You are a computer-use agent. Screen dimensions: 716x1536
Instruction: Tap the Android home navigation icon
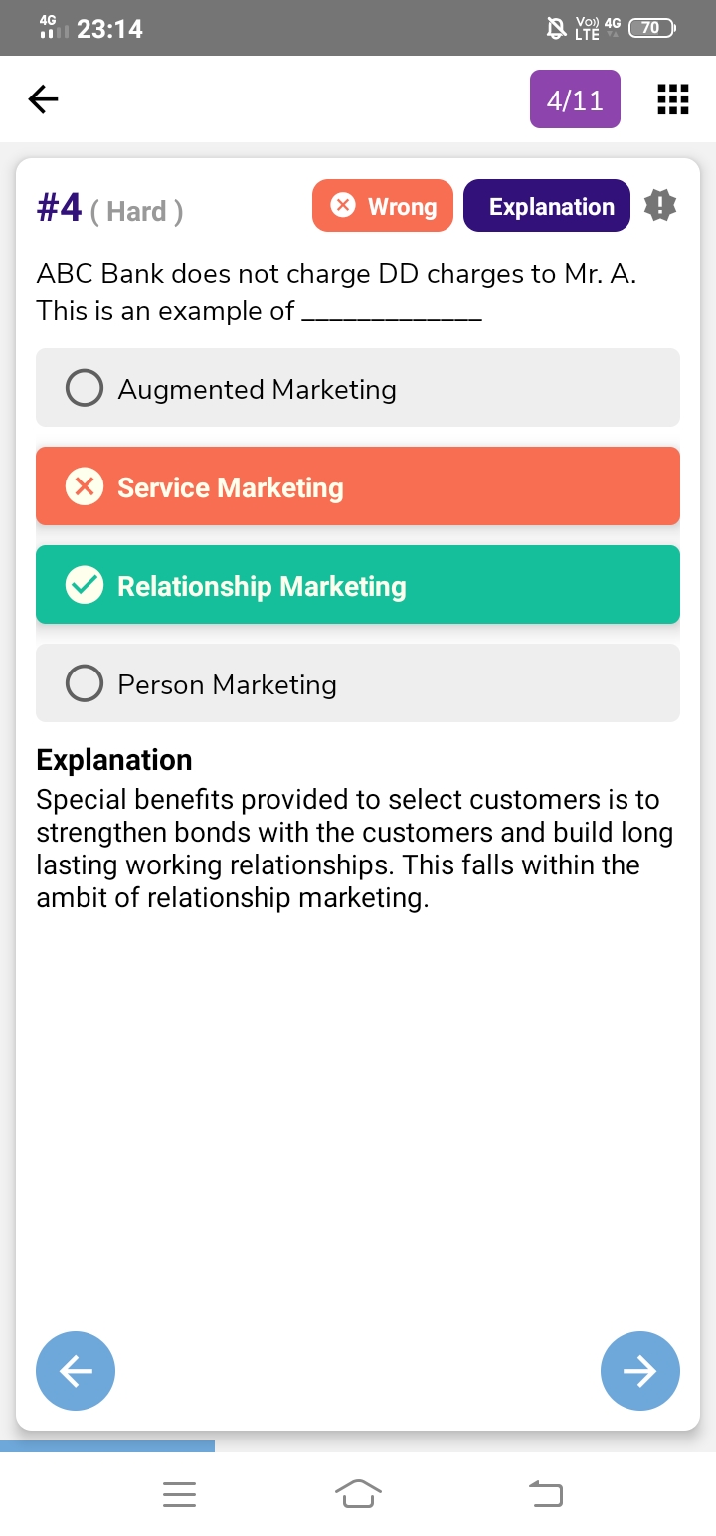pyautogui.click(x=358, y=1492)
